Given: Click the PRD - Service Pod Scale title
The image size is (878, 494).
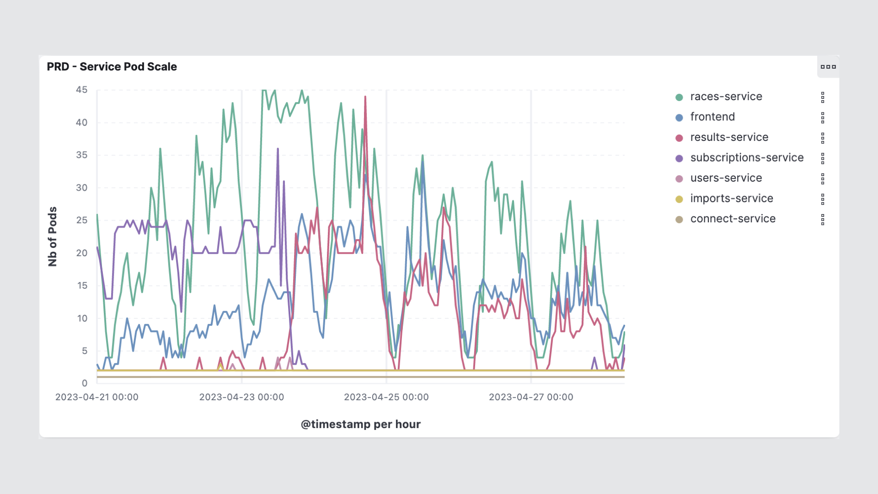Looking at the screenshot, I should tap(112, 67).
